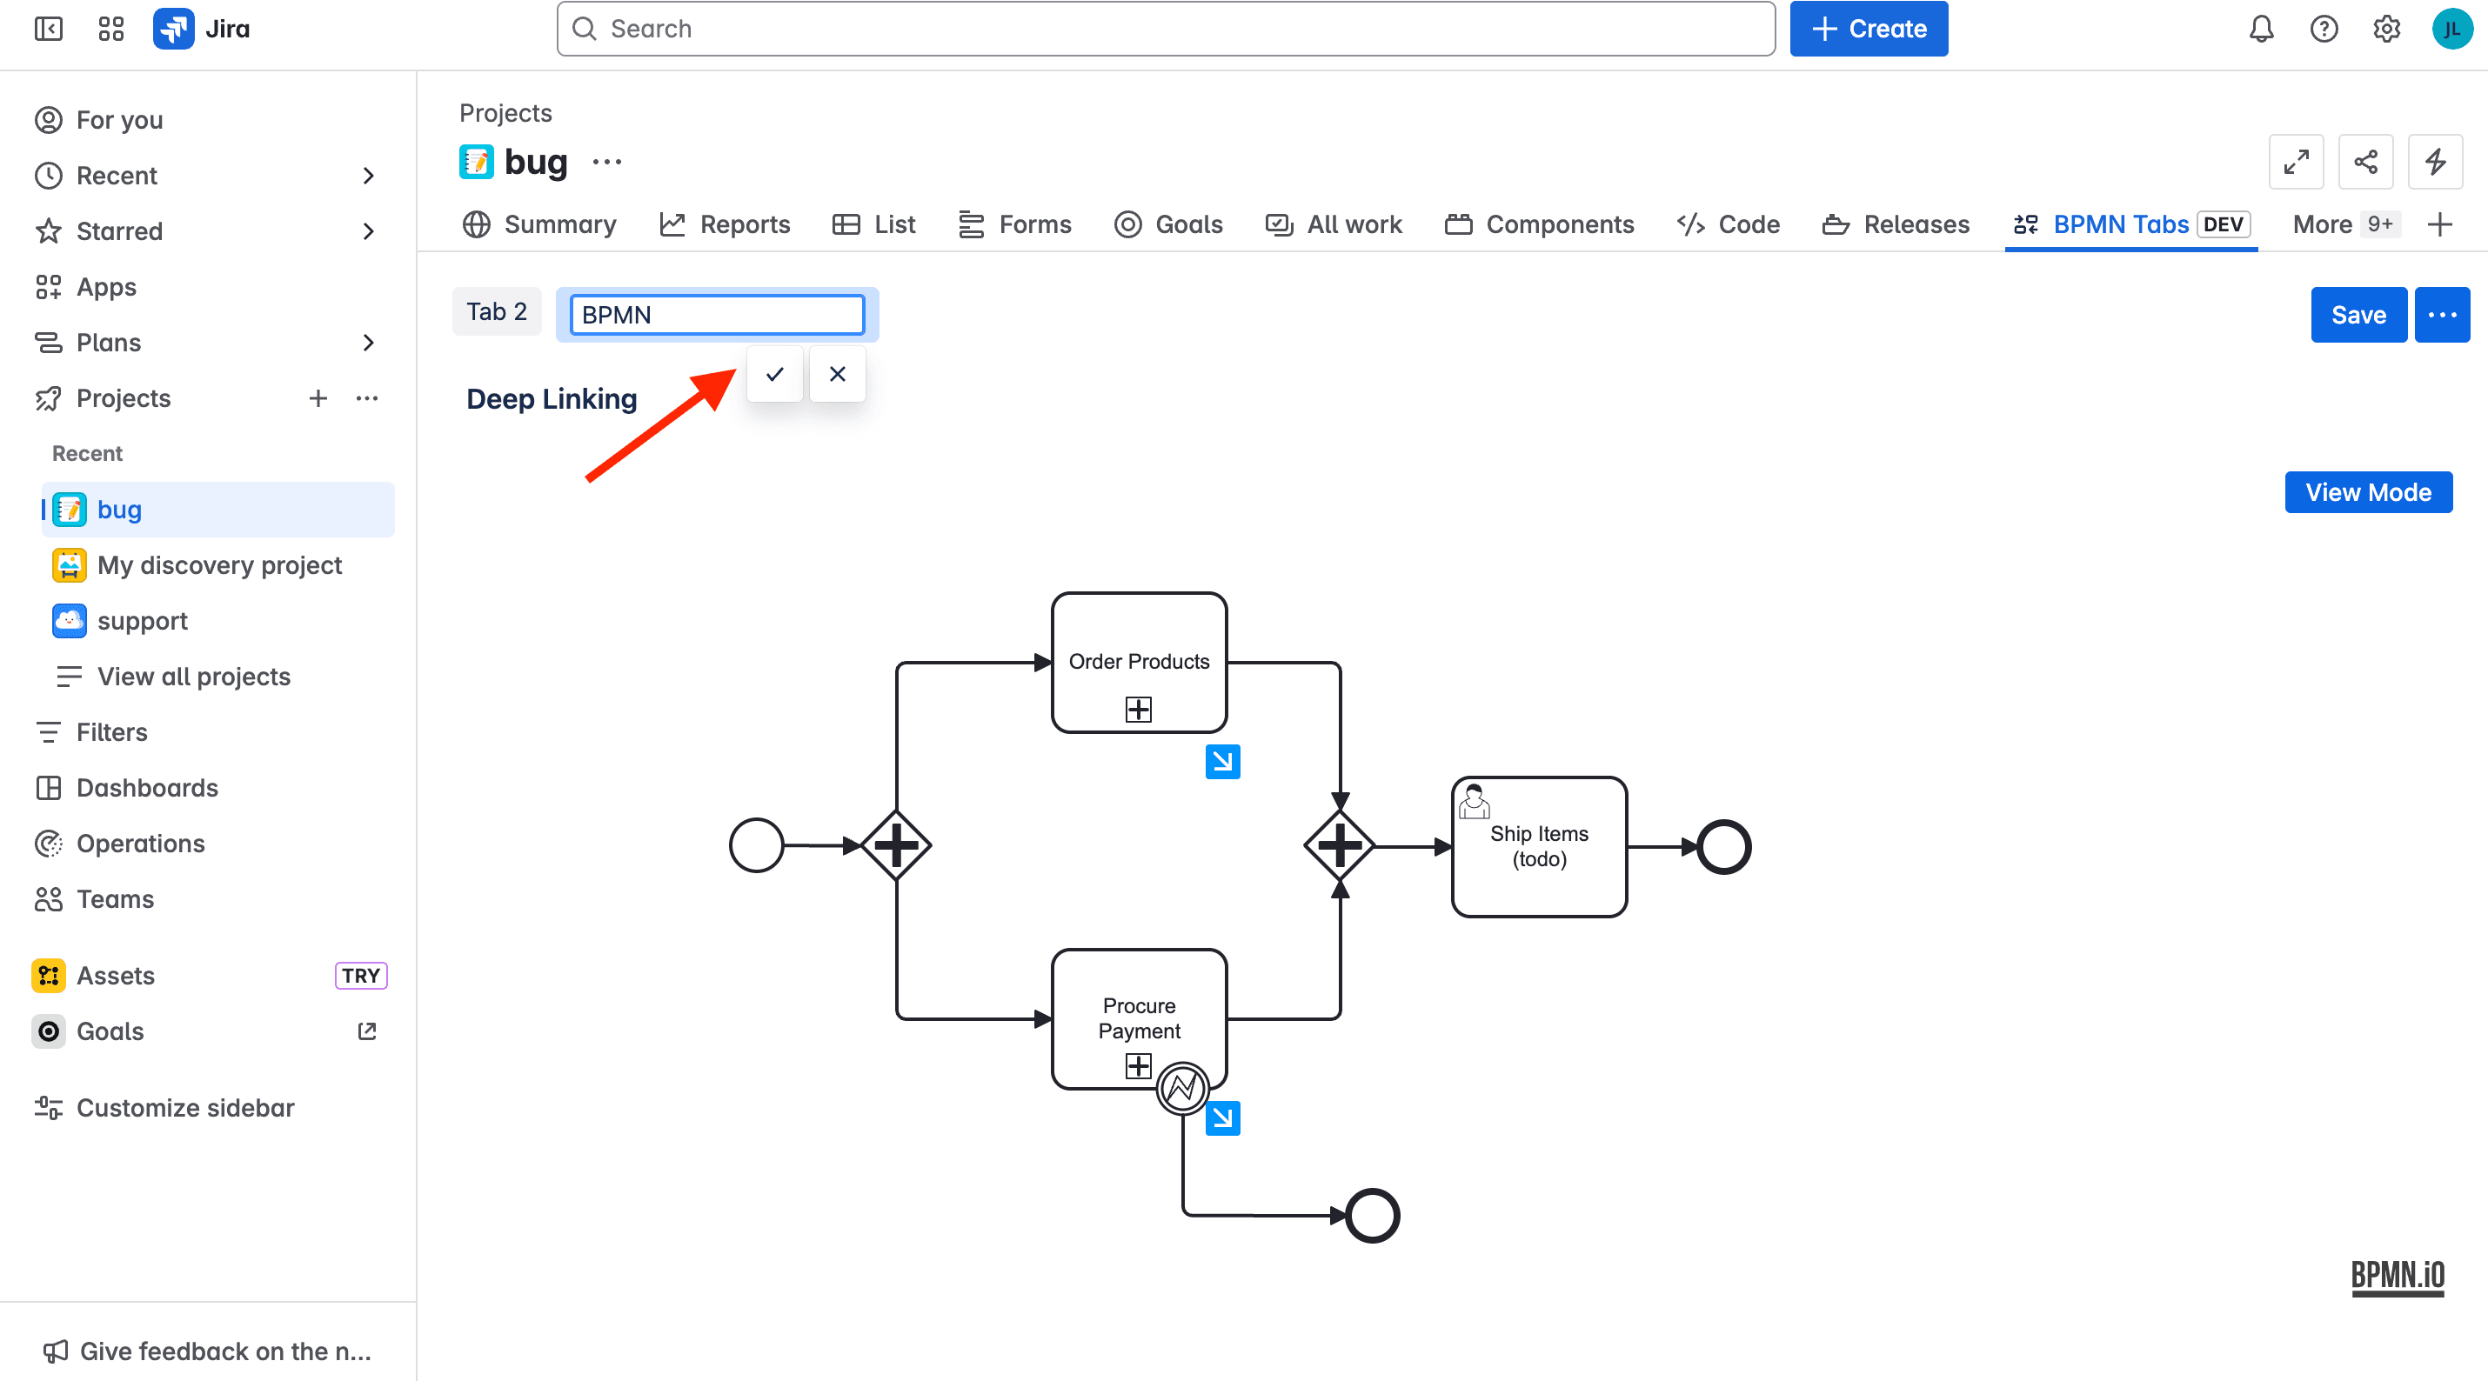
Task: Click the Projects breadcrumb link
Action: [x=505, y=113]
